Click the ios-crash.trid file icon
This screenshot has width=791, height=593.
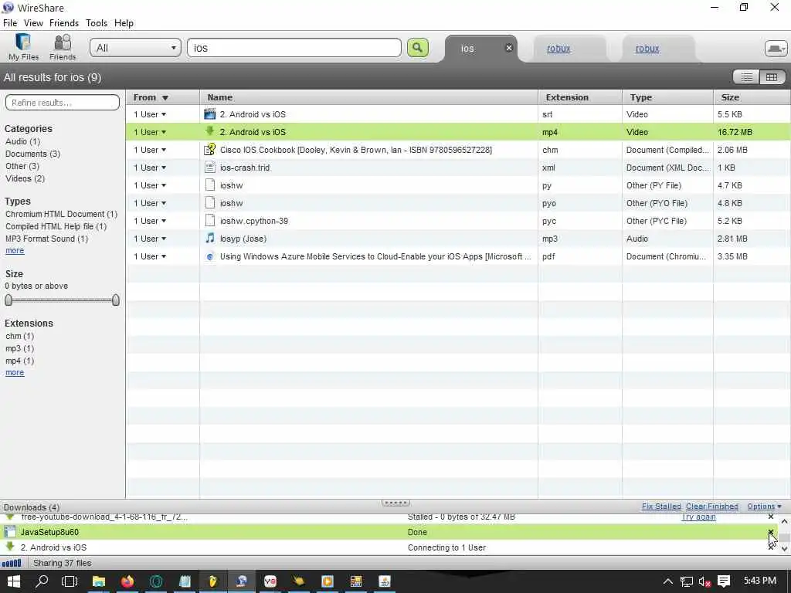click(x=210, y=168)
